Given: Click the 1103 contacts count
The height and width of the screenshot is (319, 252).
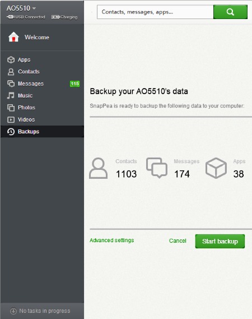Looking at the screenshot, I should [x=126, y=174].
